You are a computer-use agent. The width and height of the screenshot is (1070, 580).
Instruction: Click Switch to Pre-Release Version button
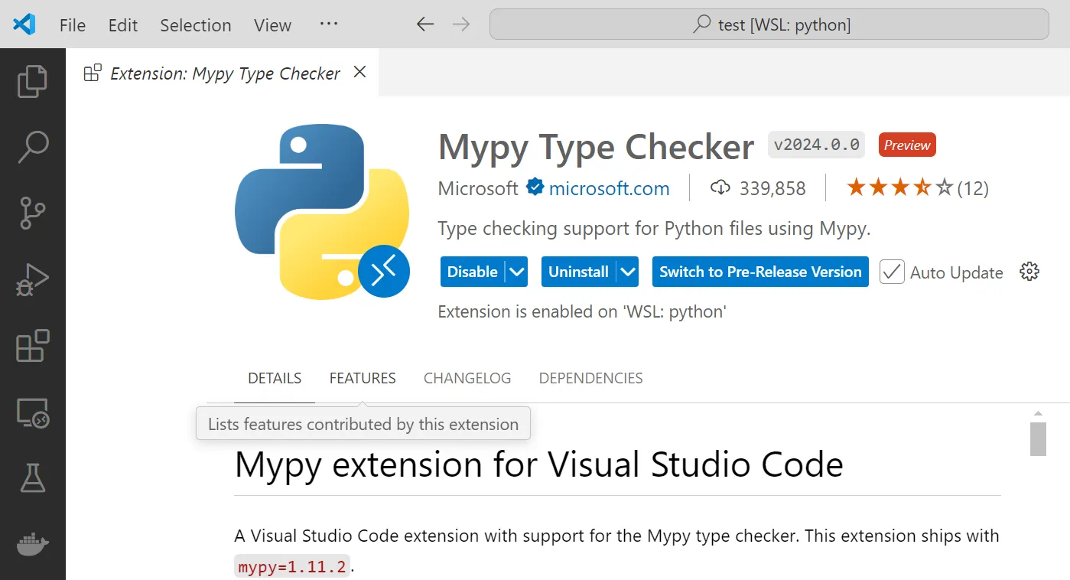[760, 272]
